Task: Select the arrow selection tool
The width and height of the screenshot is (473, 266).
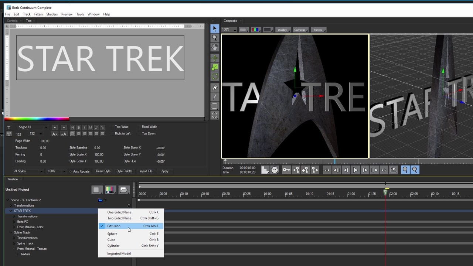Action: coord(214,28)
